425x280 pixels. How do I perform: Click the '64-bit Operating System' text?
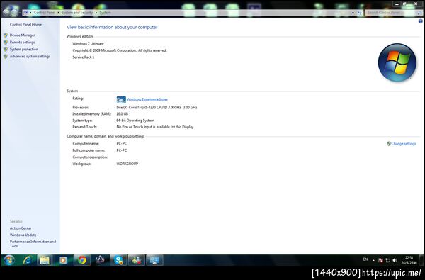(135, 121)
